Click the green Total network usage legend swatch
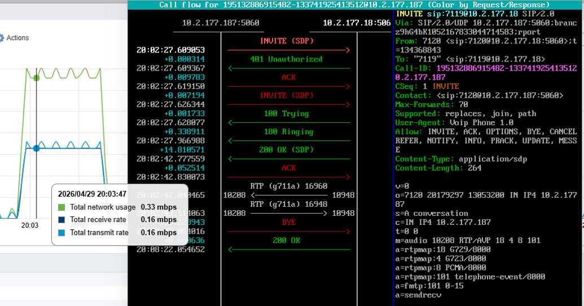Image resolution: width=584 pixels, height=306 pixels. (x=62, y=207)
